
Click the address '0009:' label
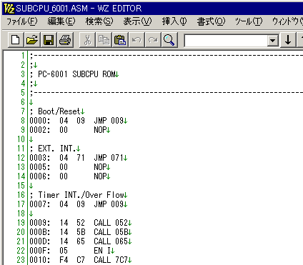point(40,223)
